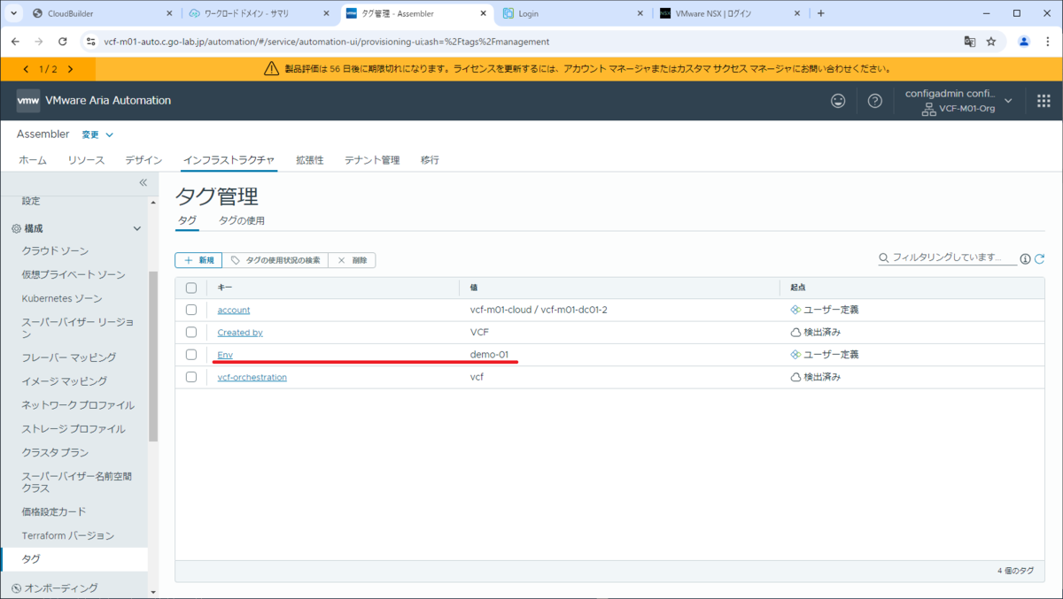Viewport: 1063px width, 599px height.
Task: Check the account tag row checkbox
Action: tap(191, 310)
